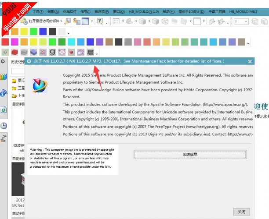This screenshot has height=219, width=269.
Task: Open the history panel gear settings icon
Action: tap(3, 61)
